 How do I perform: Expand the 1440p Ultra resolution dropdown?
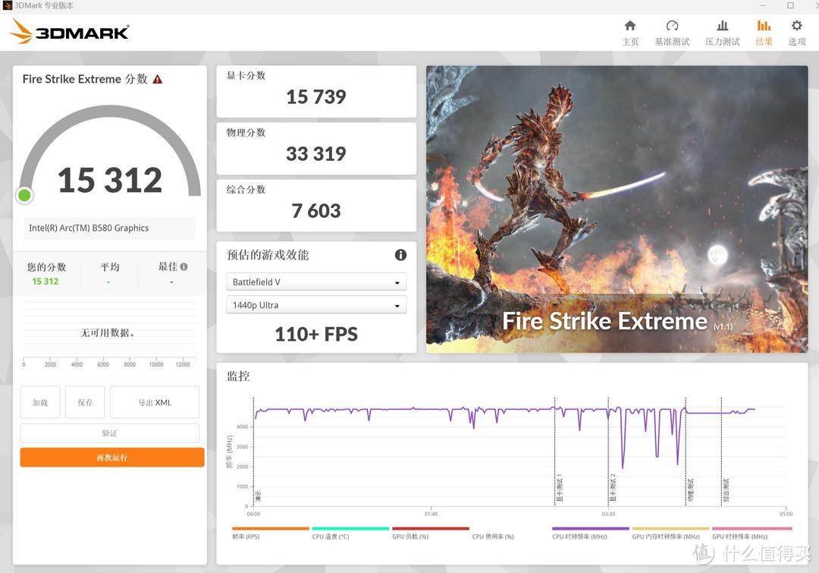pos(316,305)
